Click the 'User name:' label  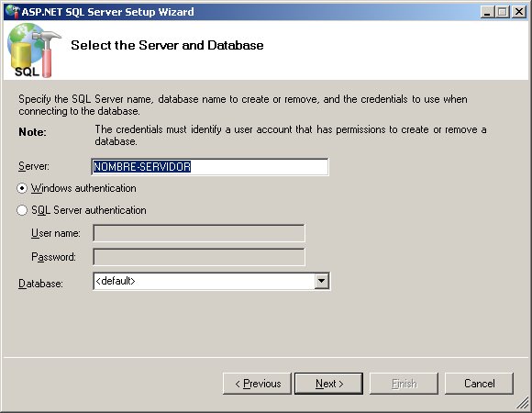tap(56, 233)
